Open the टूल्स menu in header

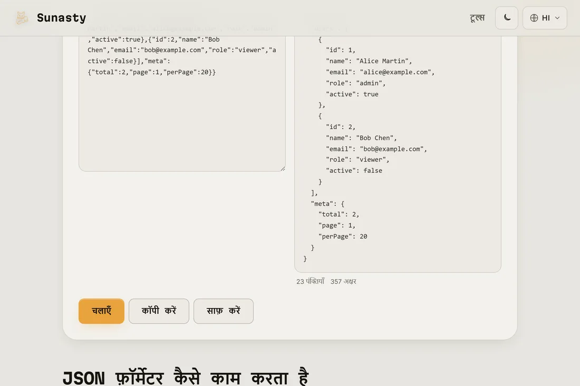tap(477, 18)
